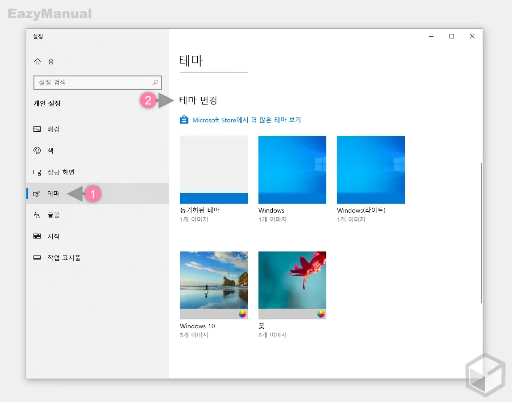Apply the Windows 10 theme with 5 images
The image size is (512, 402).
click(x=213, y=285)
